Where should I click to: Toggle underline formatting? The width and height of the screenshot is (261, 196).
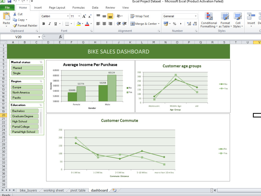[x=56, y=24]
